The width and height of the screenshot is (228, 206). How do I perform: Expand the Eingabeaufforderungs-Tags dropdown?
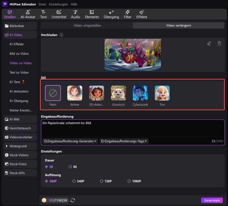(124, 141)
